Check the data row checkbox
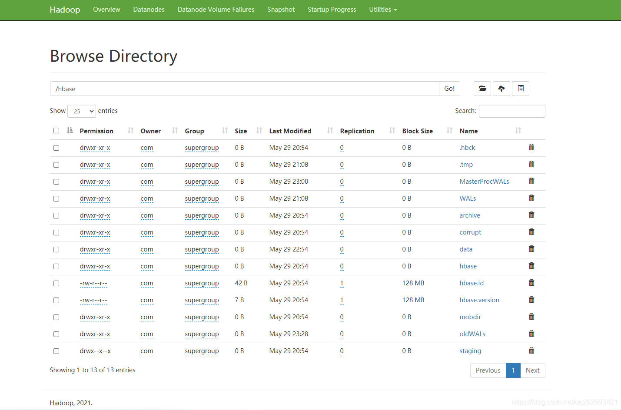 [56, 249]
